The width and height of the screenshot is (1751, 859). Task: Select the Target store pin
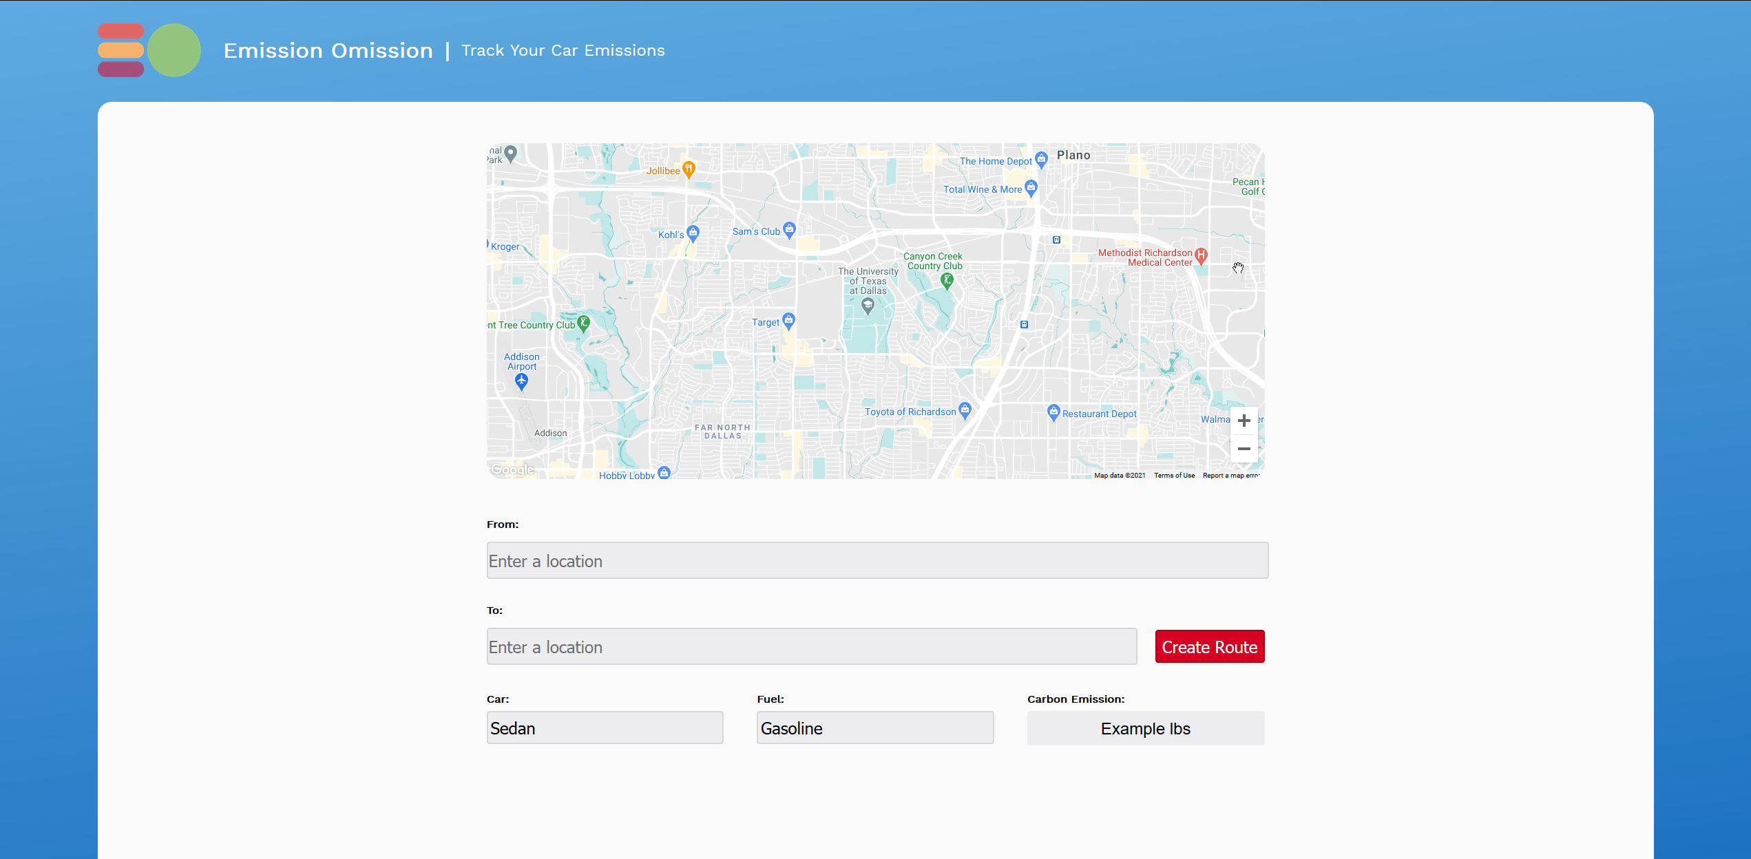click(x=788, y=320)
